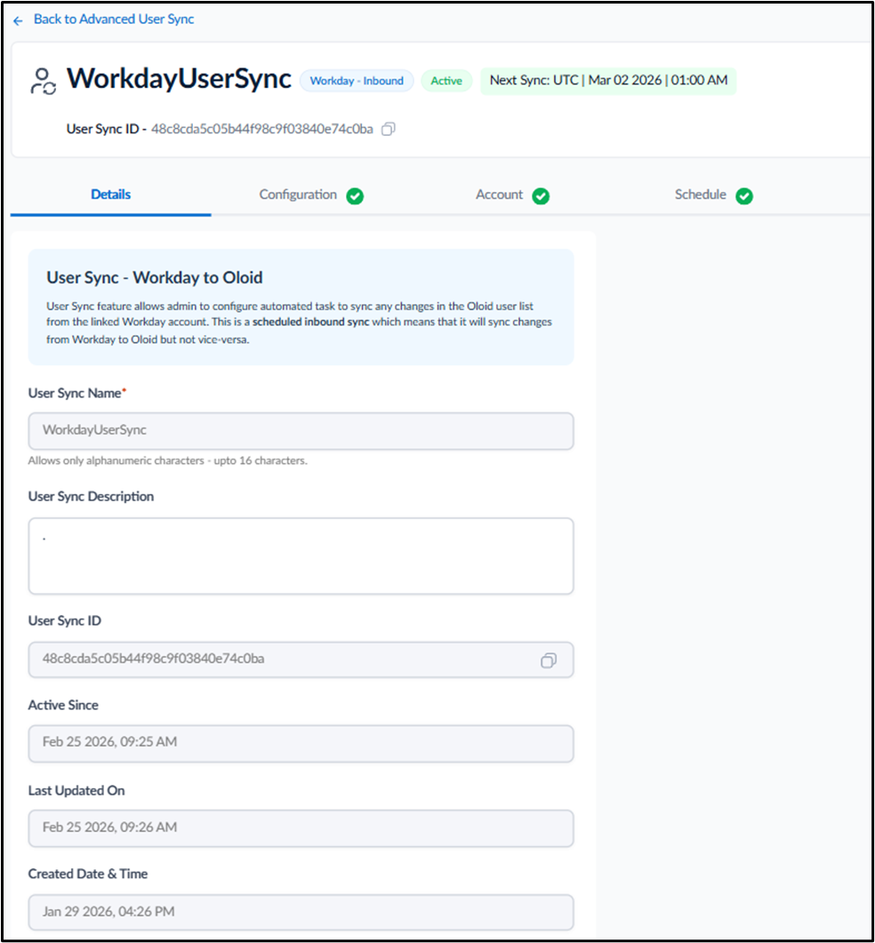875x943 pixels.
Task: Click the 'Allows only alphanumeric characters' hint
Action: [x=168, y=460]
